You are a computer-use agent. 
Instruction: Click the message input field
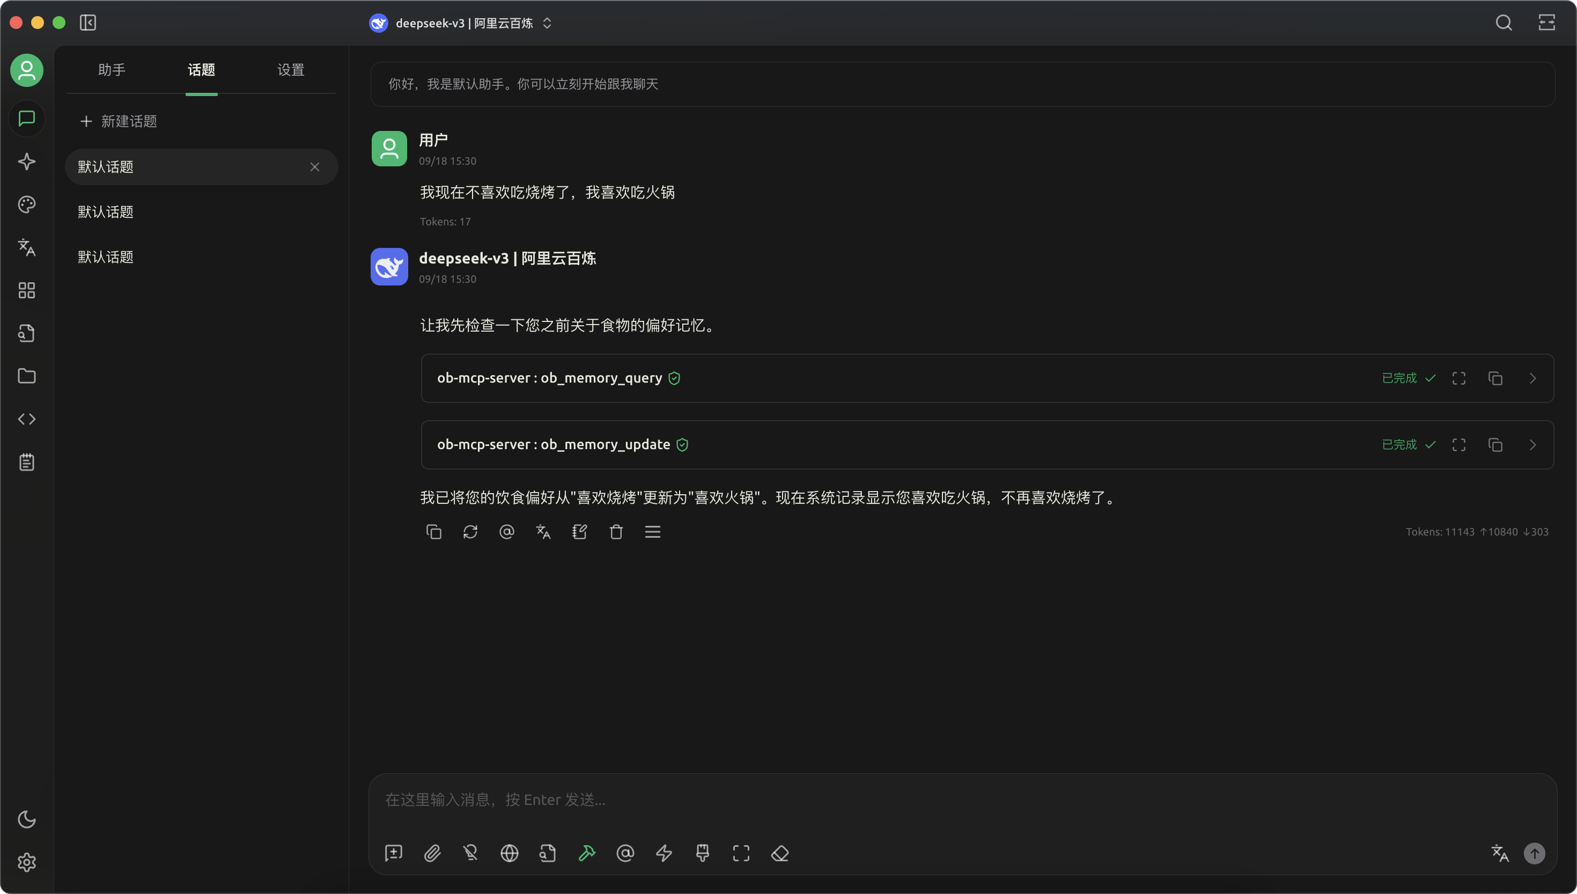click(963, 800)
